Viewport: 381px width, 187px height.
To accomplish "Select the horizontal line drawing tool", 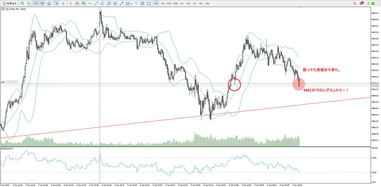I will point(90,4).
